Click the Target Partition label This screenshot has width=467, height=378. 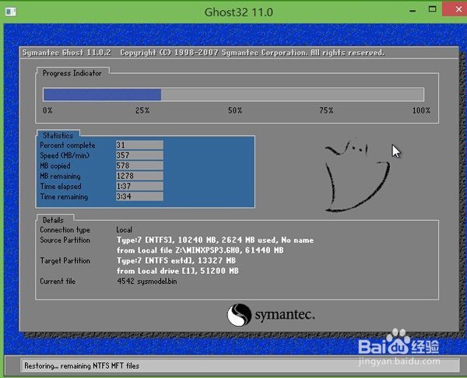click(65, 261)
